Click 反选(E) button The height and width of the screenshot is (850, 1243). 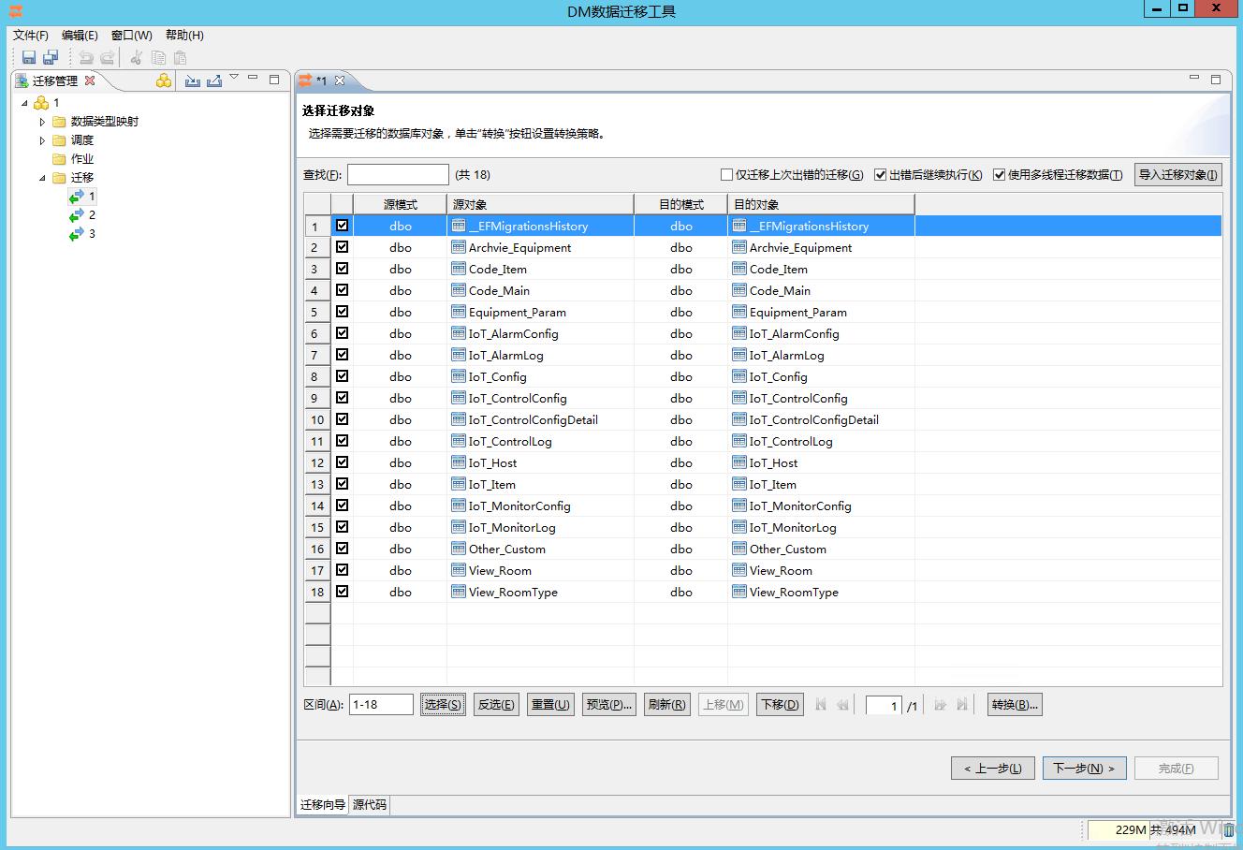[x=496, y=705]
